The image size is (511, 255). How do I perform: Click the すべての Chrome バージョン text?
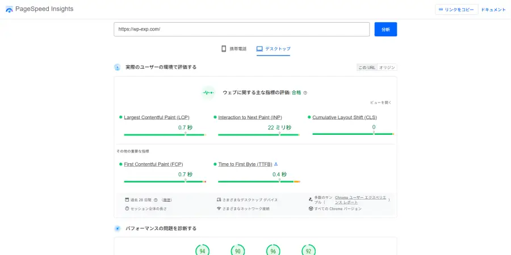(338, 209)
